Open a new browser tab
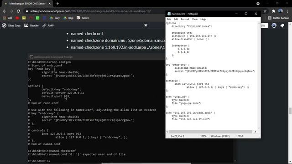The height and width of the screenshot is (164, 292). (58, 4)
